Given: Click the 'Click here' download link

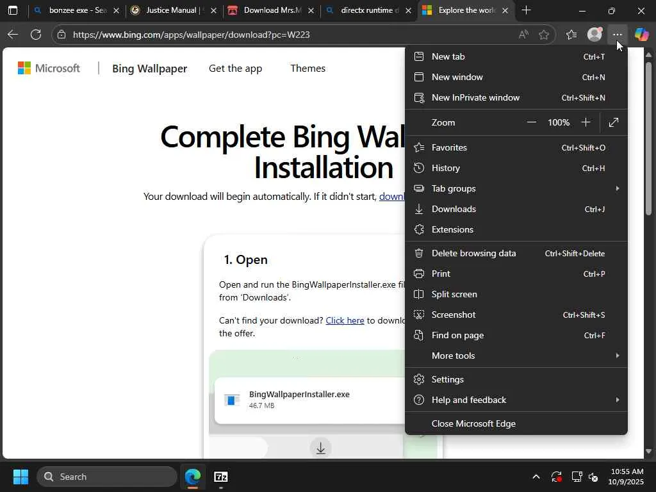Looking at the screenshot, I should (345, 320).
